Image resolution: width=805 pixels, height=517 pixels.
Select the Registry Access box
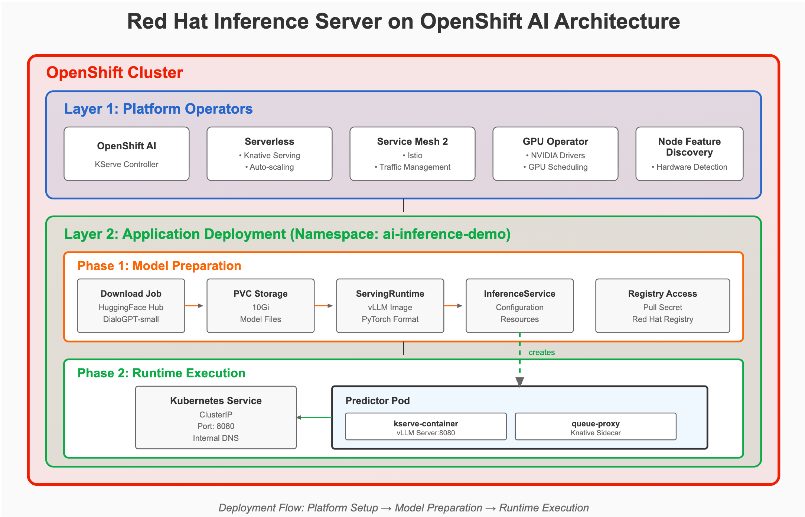pos(662,306)
